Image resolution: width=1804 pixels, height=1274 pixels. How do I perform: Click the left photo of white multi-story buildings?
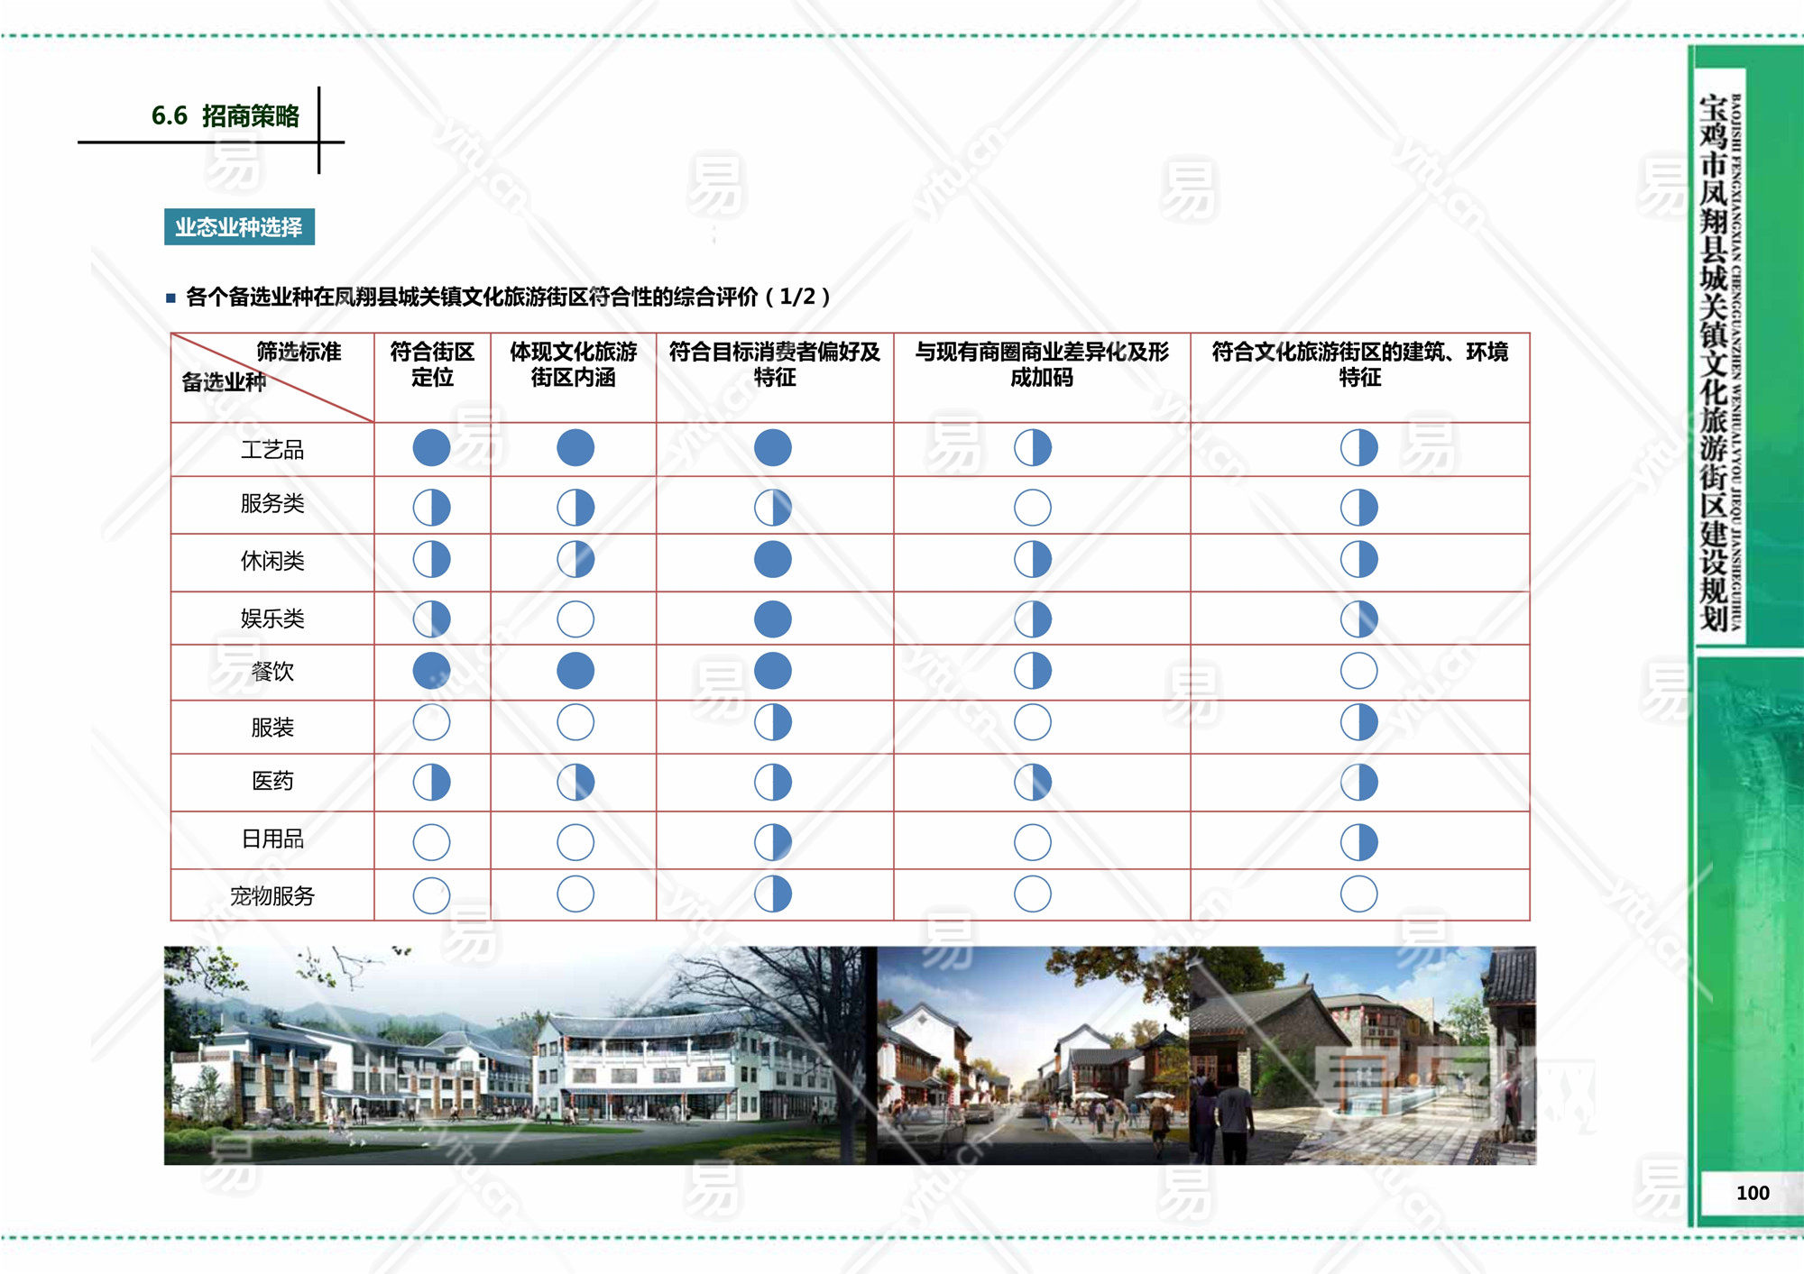click(x=519, y=1055)
